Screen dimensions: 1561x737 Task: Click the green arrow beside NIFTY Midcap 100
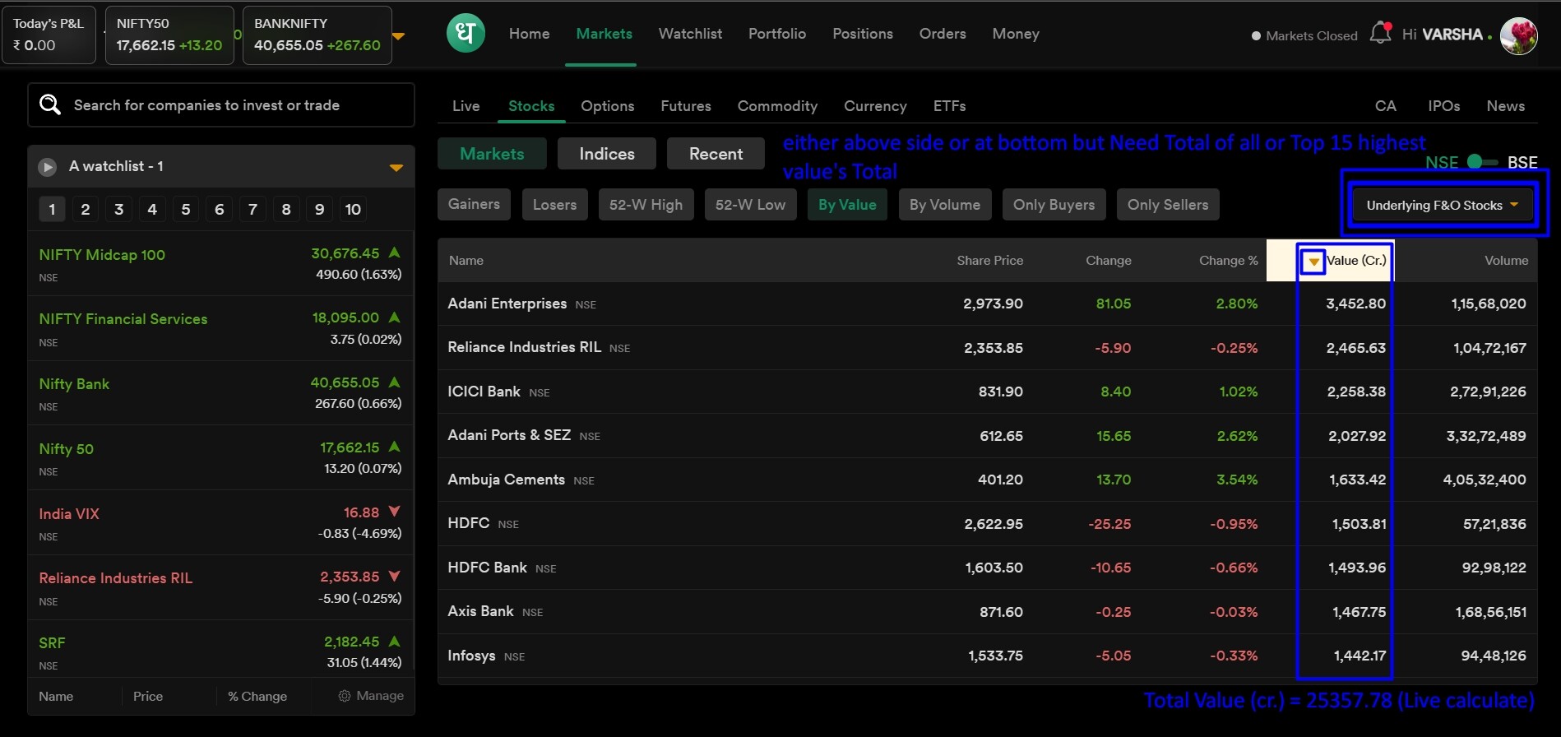click(395, 253)
